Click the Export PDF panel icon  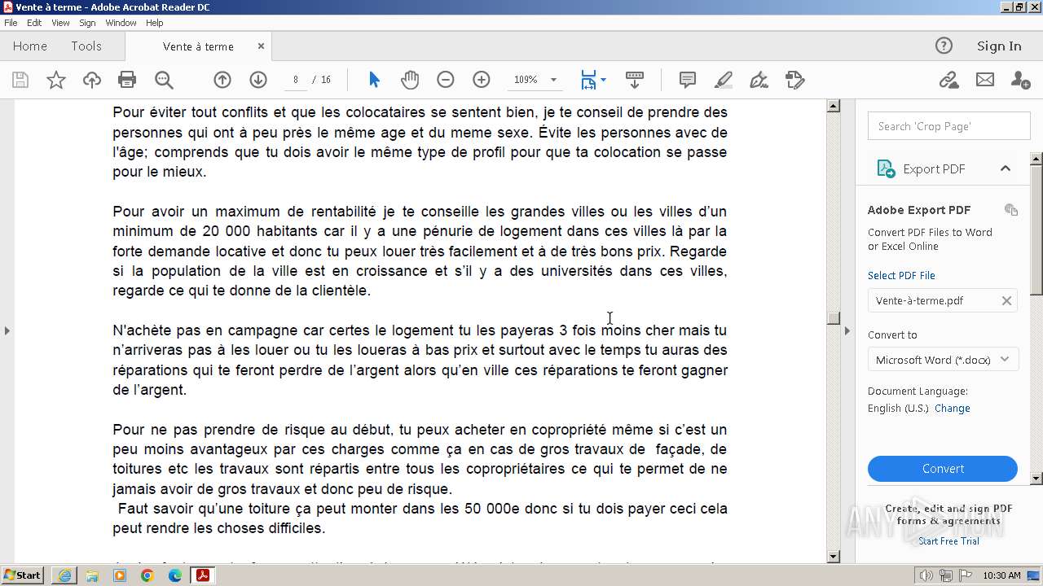click(886, 168)
